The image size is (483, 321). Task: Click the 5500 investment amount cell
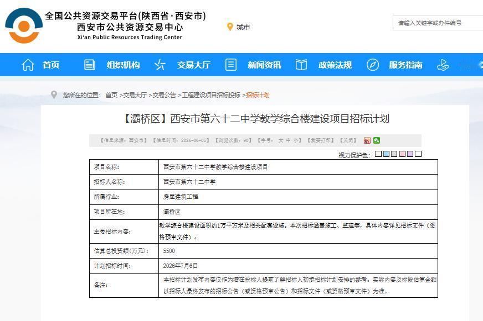point(298,251)
